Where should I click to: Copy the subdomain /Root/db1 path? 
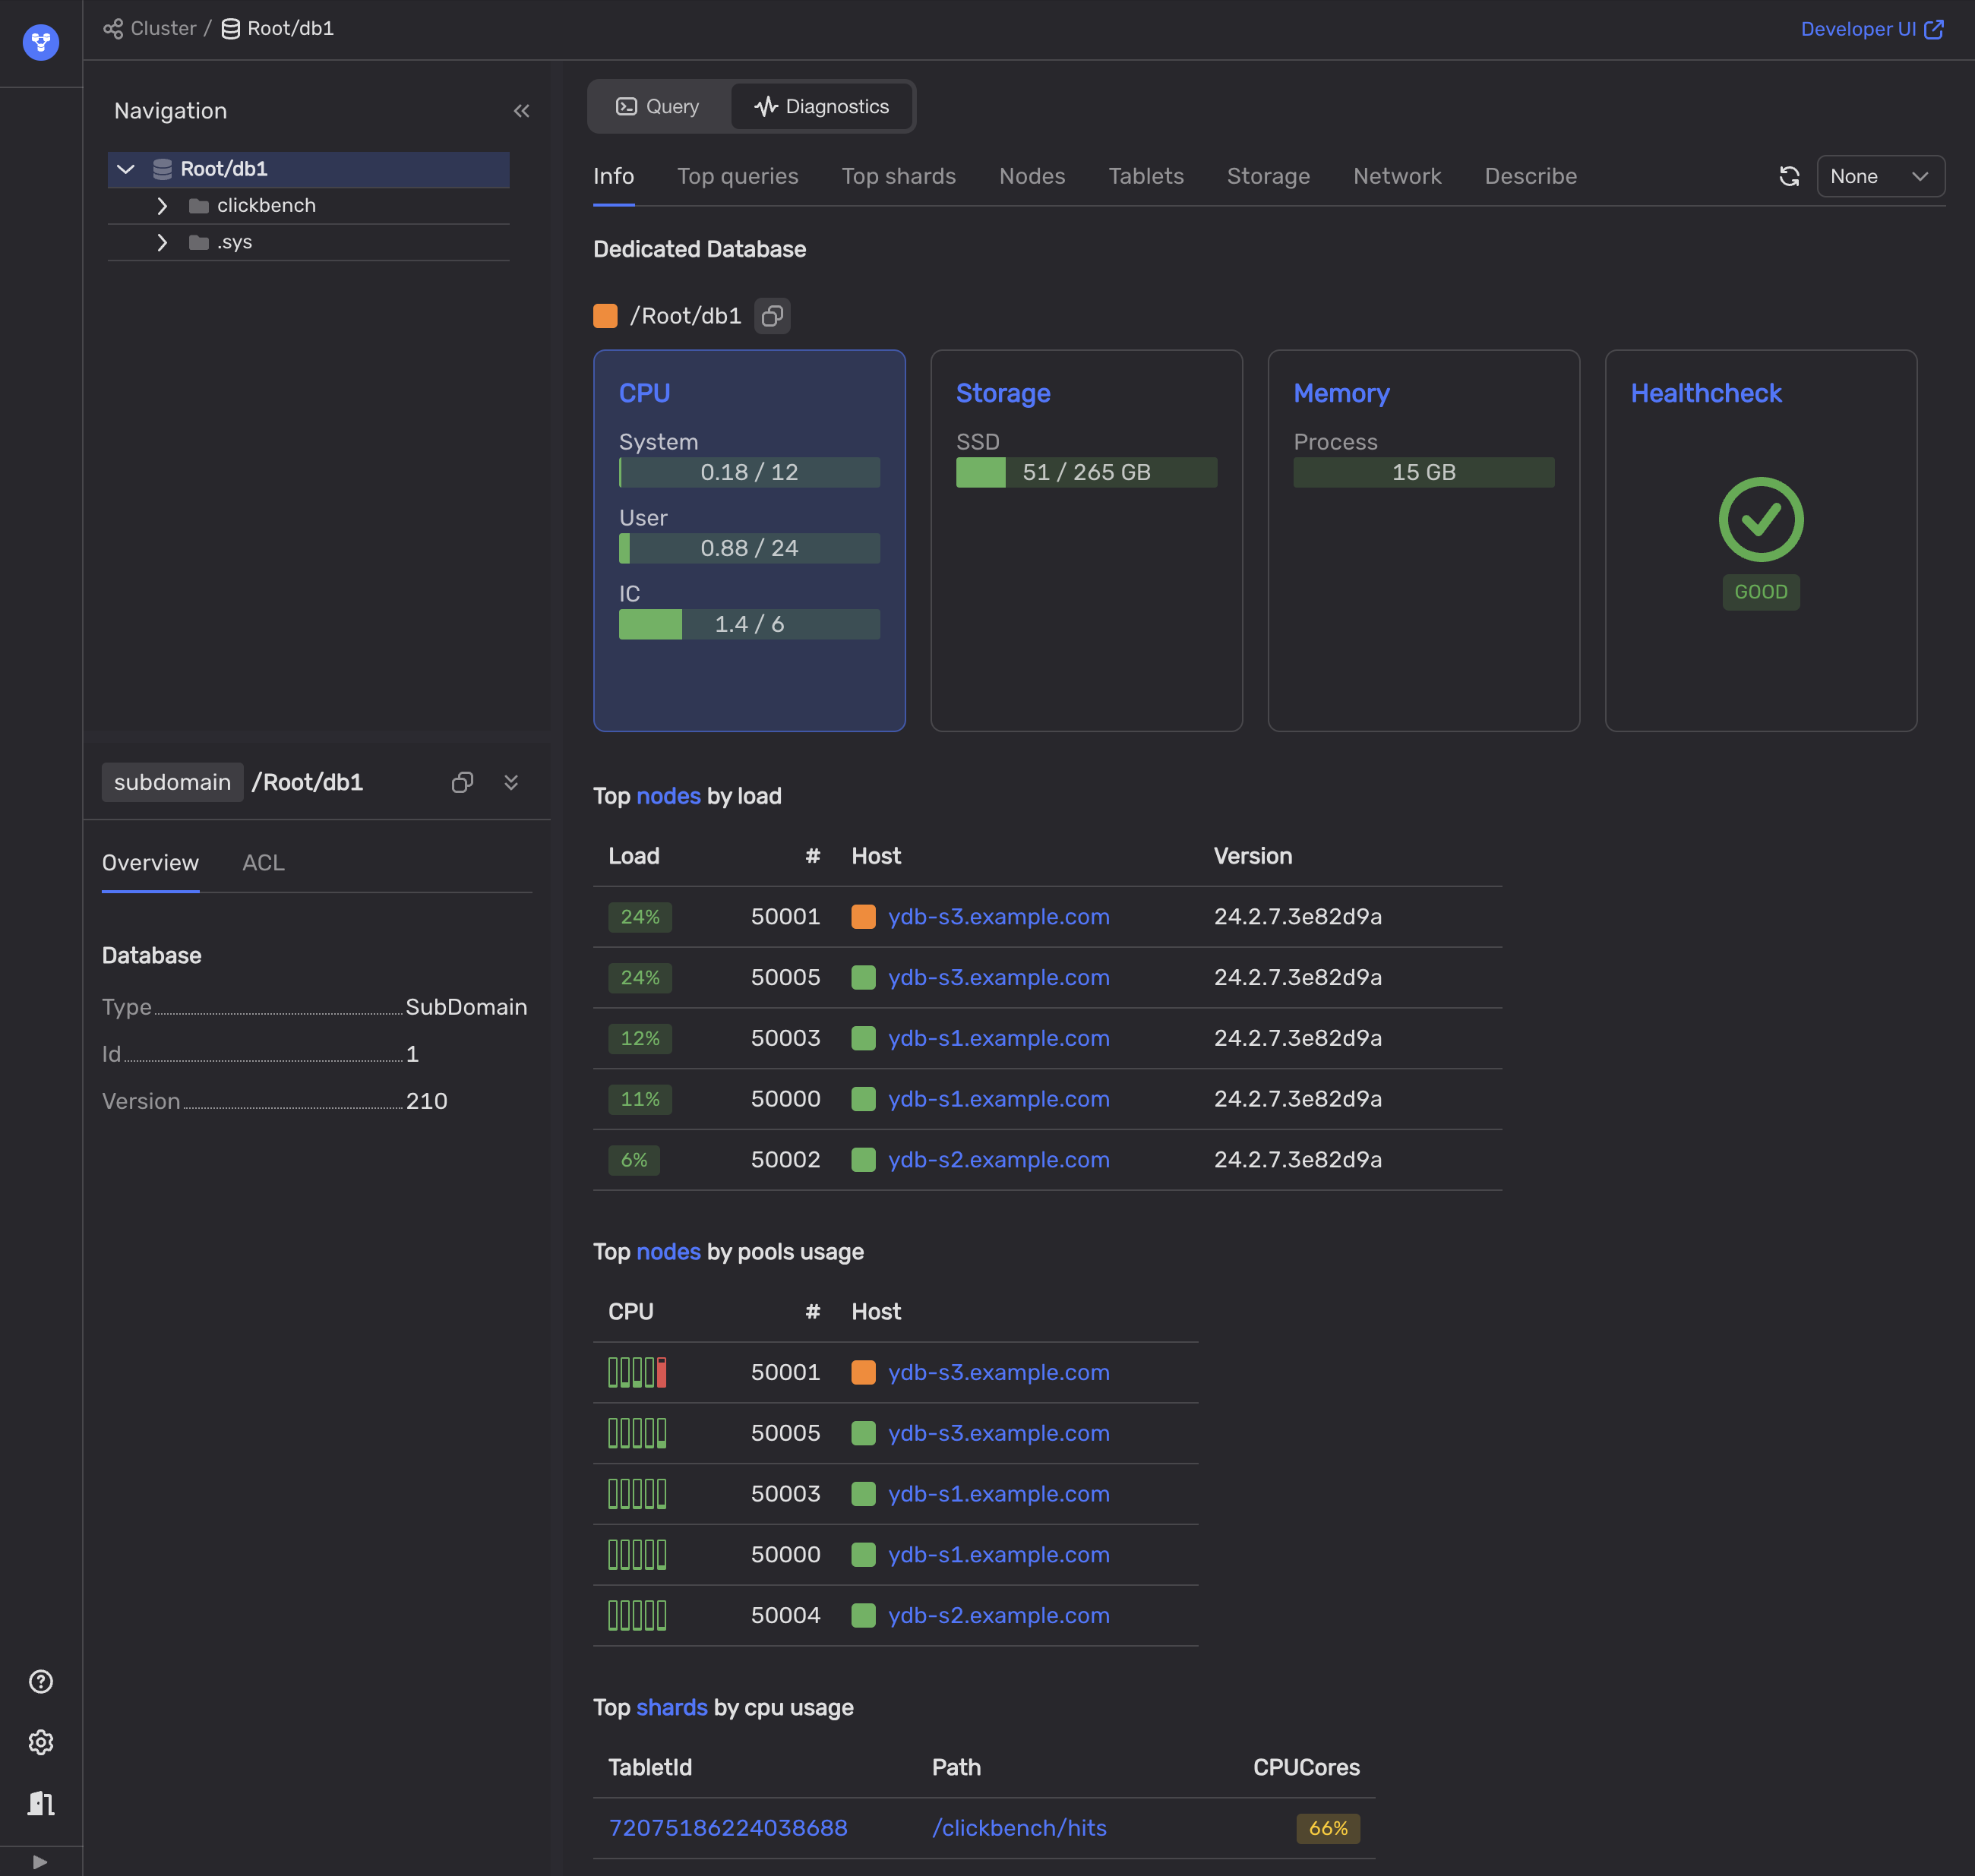462,782
